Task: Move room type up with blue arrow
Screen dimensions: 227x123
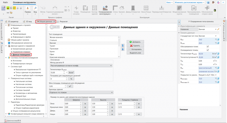Action: 123,45
